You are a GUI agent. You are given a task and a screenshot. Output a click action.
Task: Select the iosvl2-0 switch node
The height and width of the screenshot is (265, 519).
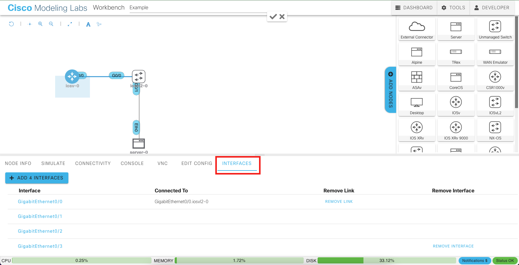pos(139,76)
